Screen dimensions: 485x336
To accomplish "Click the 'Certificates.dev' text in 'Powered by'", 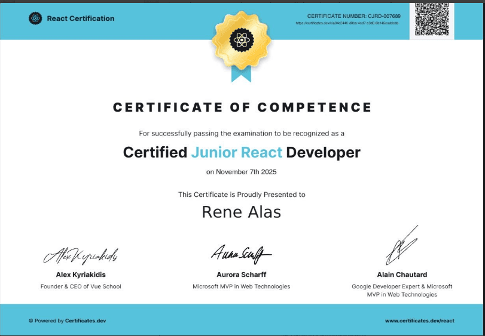I will pos(86,321).
